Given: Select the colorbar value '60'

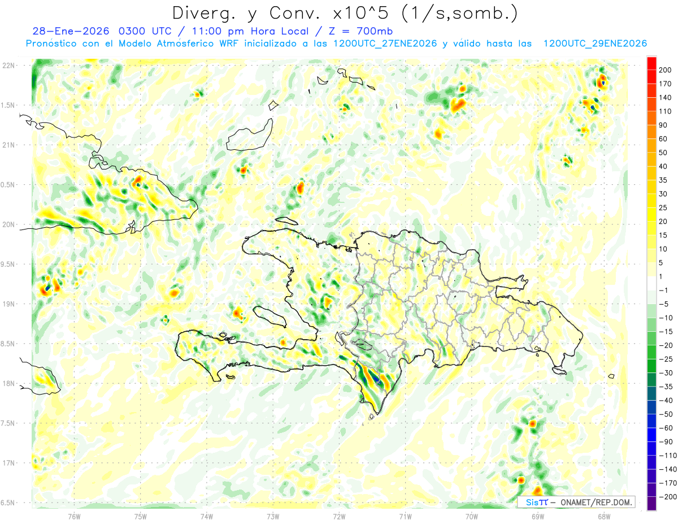Looking at the screenshot, I should (664, 139).
